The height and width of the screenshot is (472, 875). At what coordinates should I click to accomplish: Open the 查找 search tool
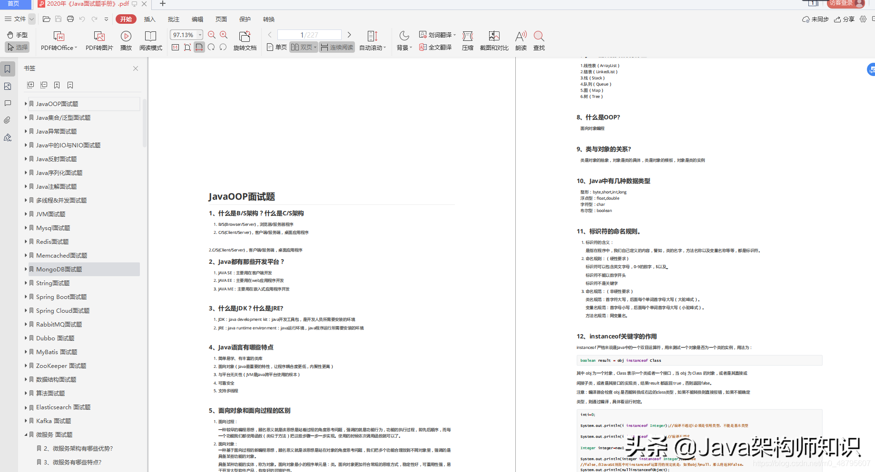[x=539, y=41]
